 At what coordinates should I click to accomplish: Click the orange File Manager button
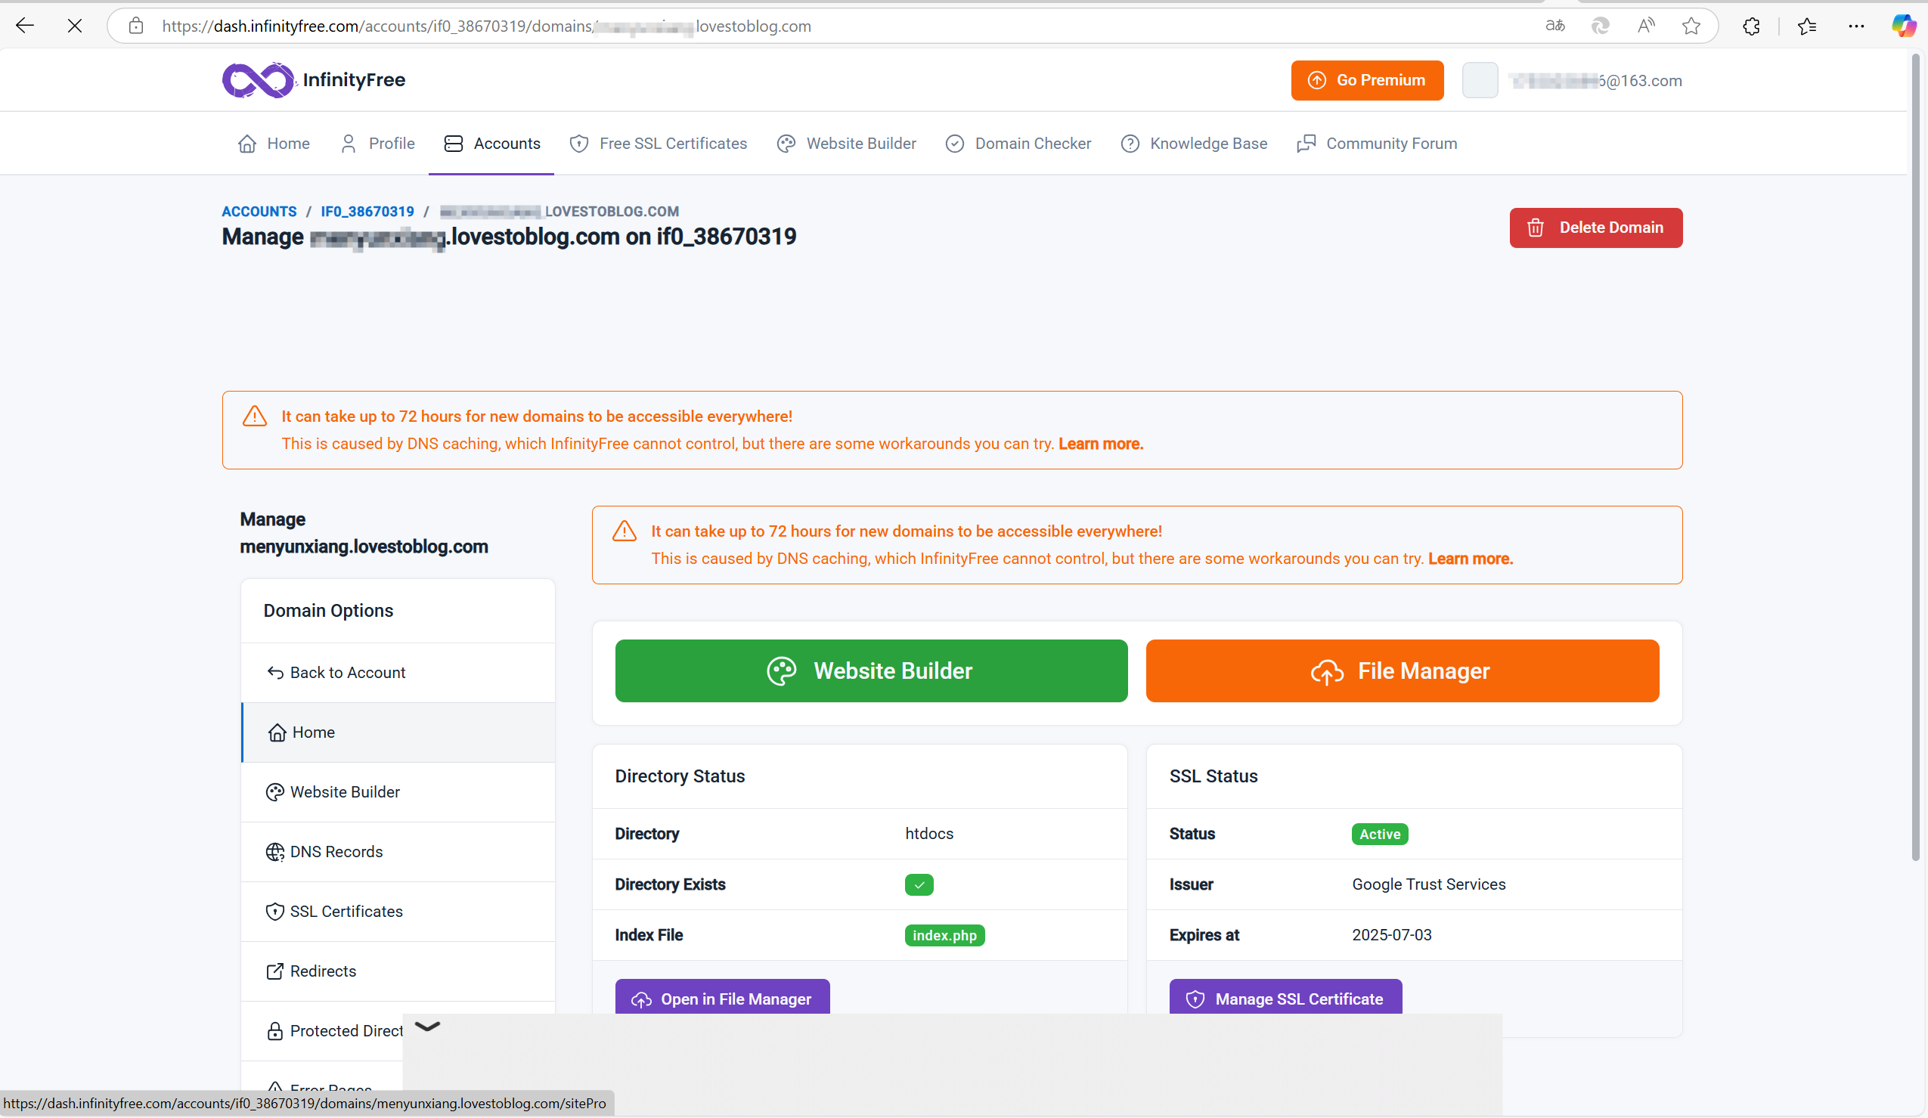point(1402,670)
